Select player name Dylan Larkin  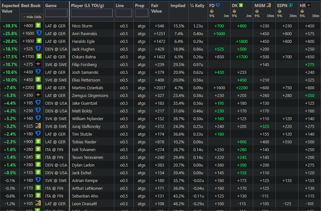(x=83, y=165)
